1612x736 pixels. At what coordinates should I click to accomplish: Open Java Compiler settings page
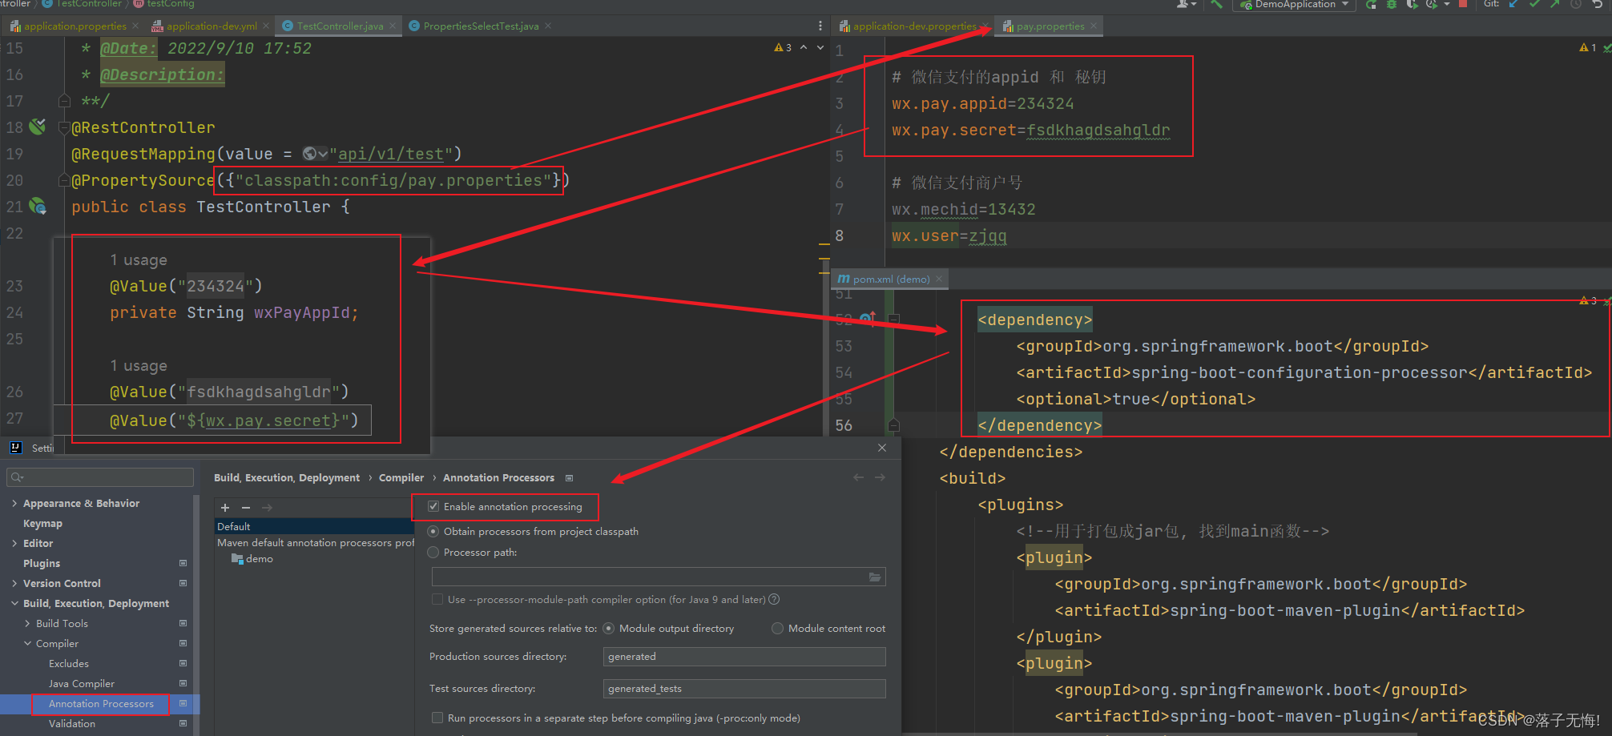pyautogui.click(x=81, y=683)
